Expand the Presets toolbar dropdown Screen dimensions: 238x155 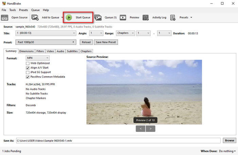(191, 17)
